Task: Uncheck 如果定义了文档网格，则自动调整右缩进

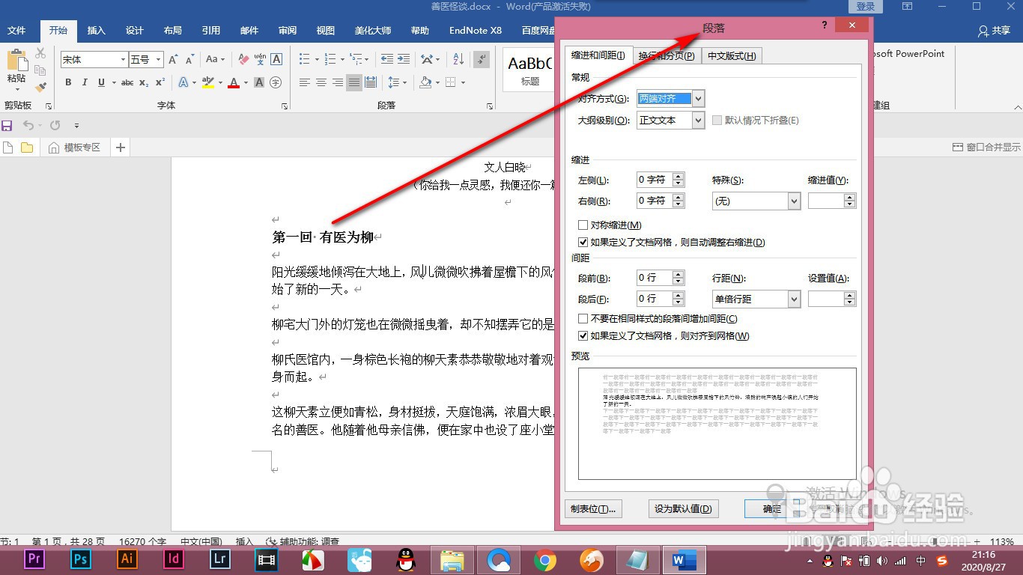Action: (583, 242)
